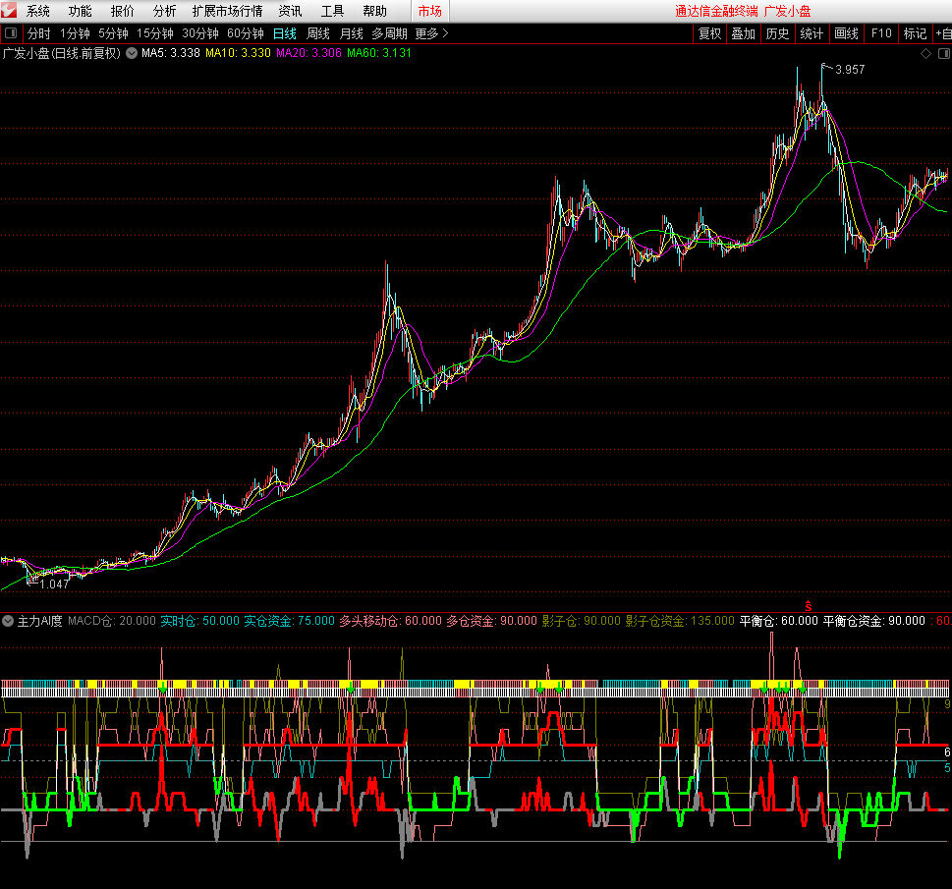The width and height of the screenshot is (952, 889).
Task: Switch to the 市场 tab
Action: click(430, 11)
